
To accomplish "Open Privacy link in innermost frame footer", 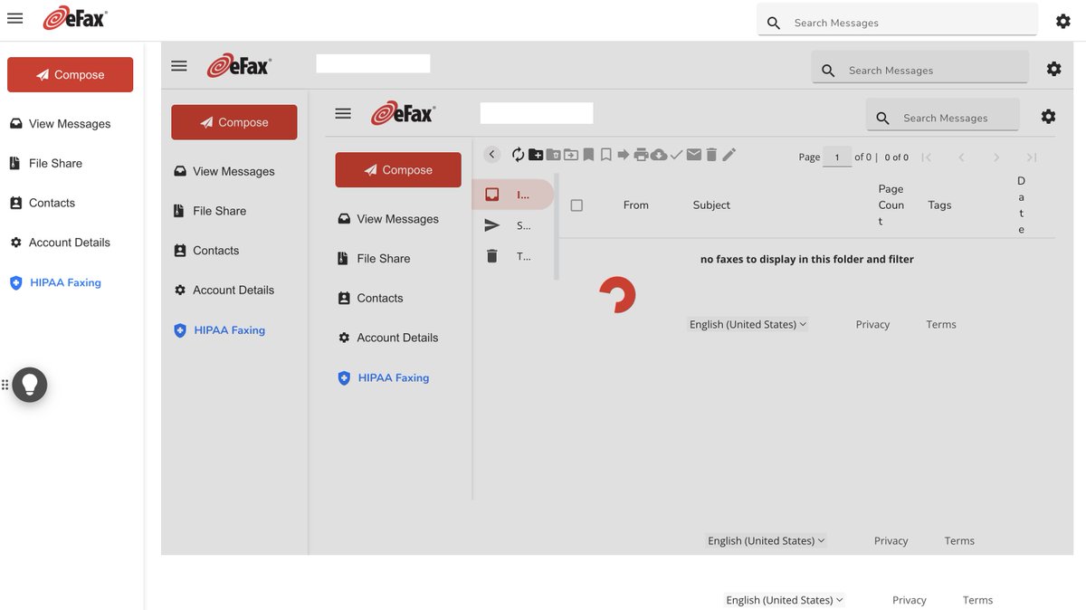I will [x=872, y=324].
